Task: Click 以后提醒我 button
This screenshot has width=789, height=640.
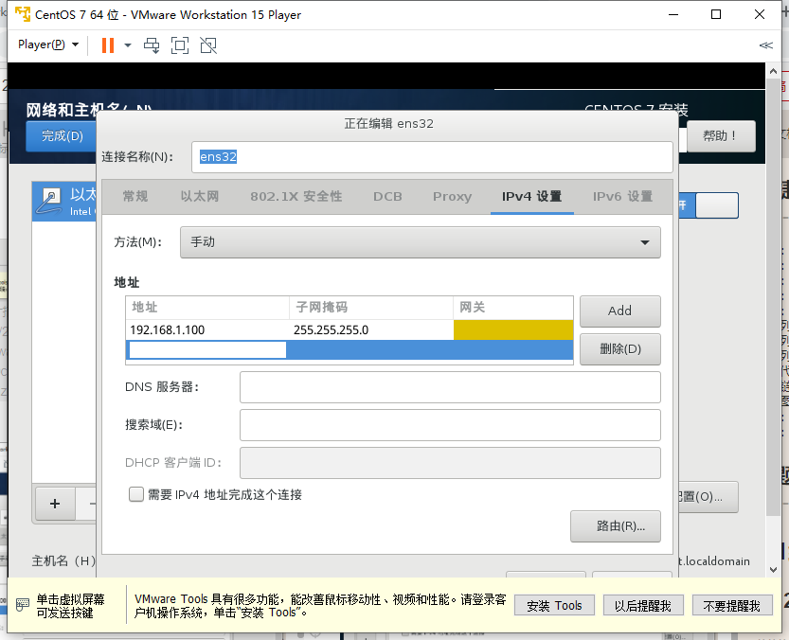Action: coord(642,605)
